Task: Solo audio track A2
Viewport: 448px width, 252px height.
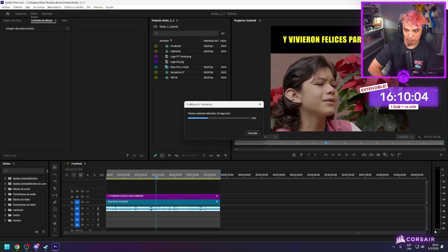Action: (x=93, y=214)
